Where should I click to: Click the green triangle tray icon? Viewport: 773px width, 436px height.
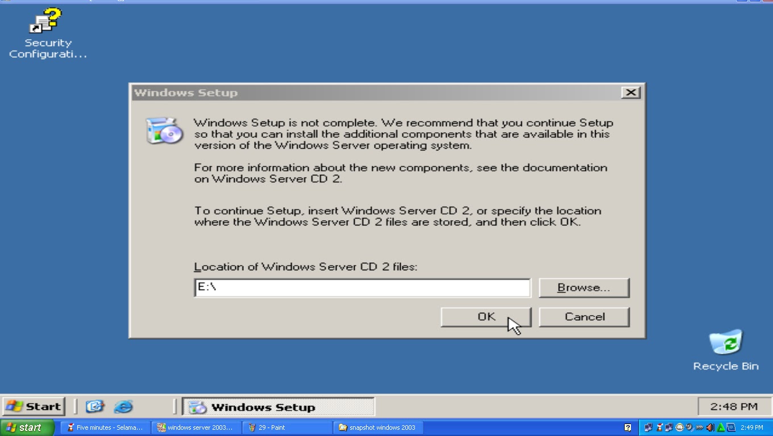(721, 428)
